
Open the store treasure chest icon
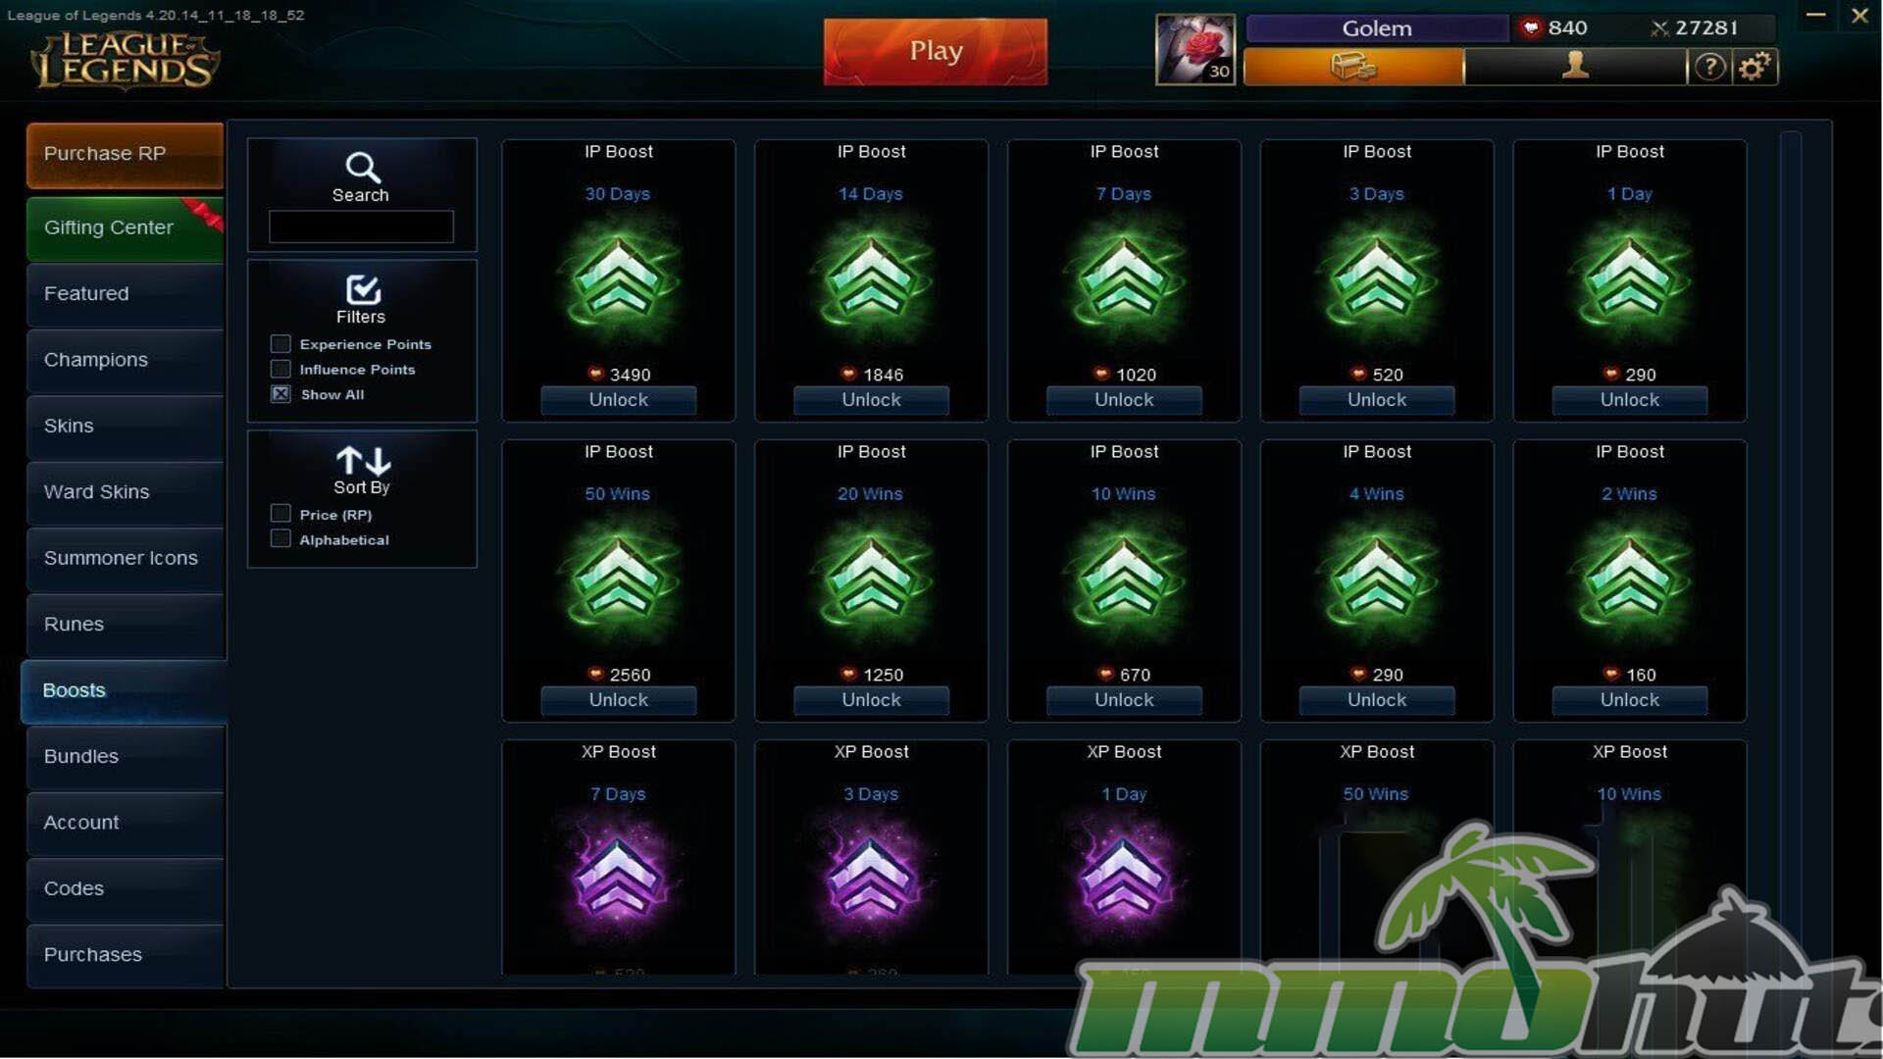[x=1353, y=67]
